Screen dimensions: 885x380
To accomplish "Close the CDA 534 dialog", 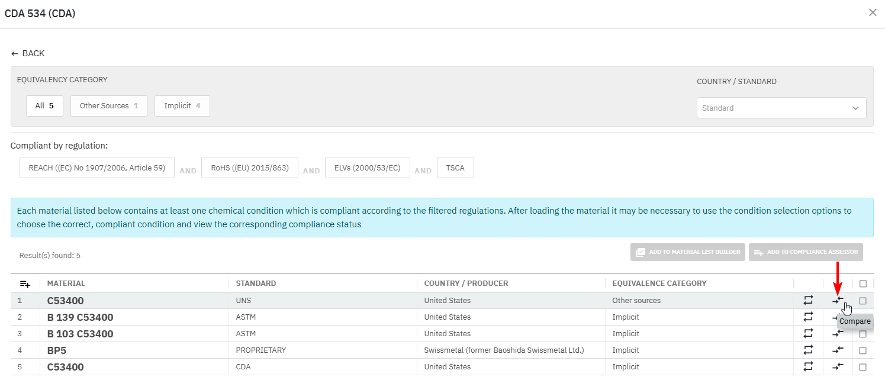I will coord(873,12).
